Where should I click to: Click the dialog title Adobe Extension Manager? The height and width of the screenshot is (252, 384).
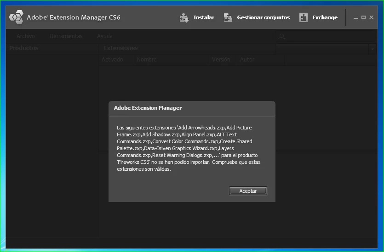(x=148, y=108)
